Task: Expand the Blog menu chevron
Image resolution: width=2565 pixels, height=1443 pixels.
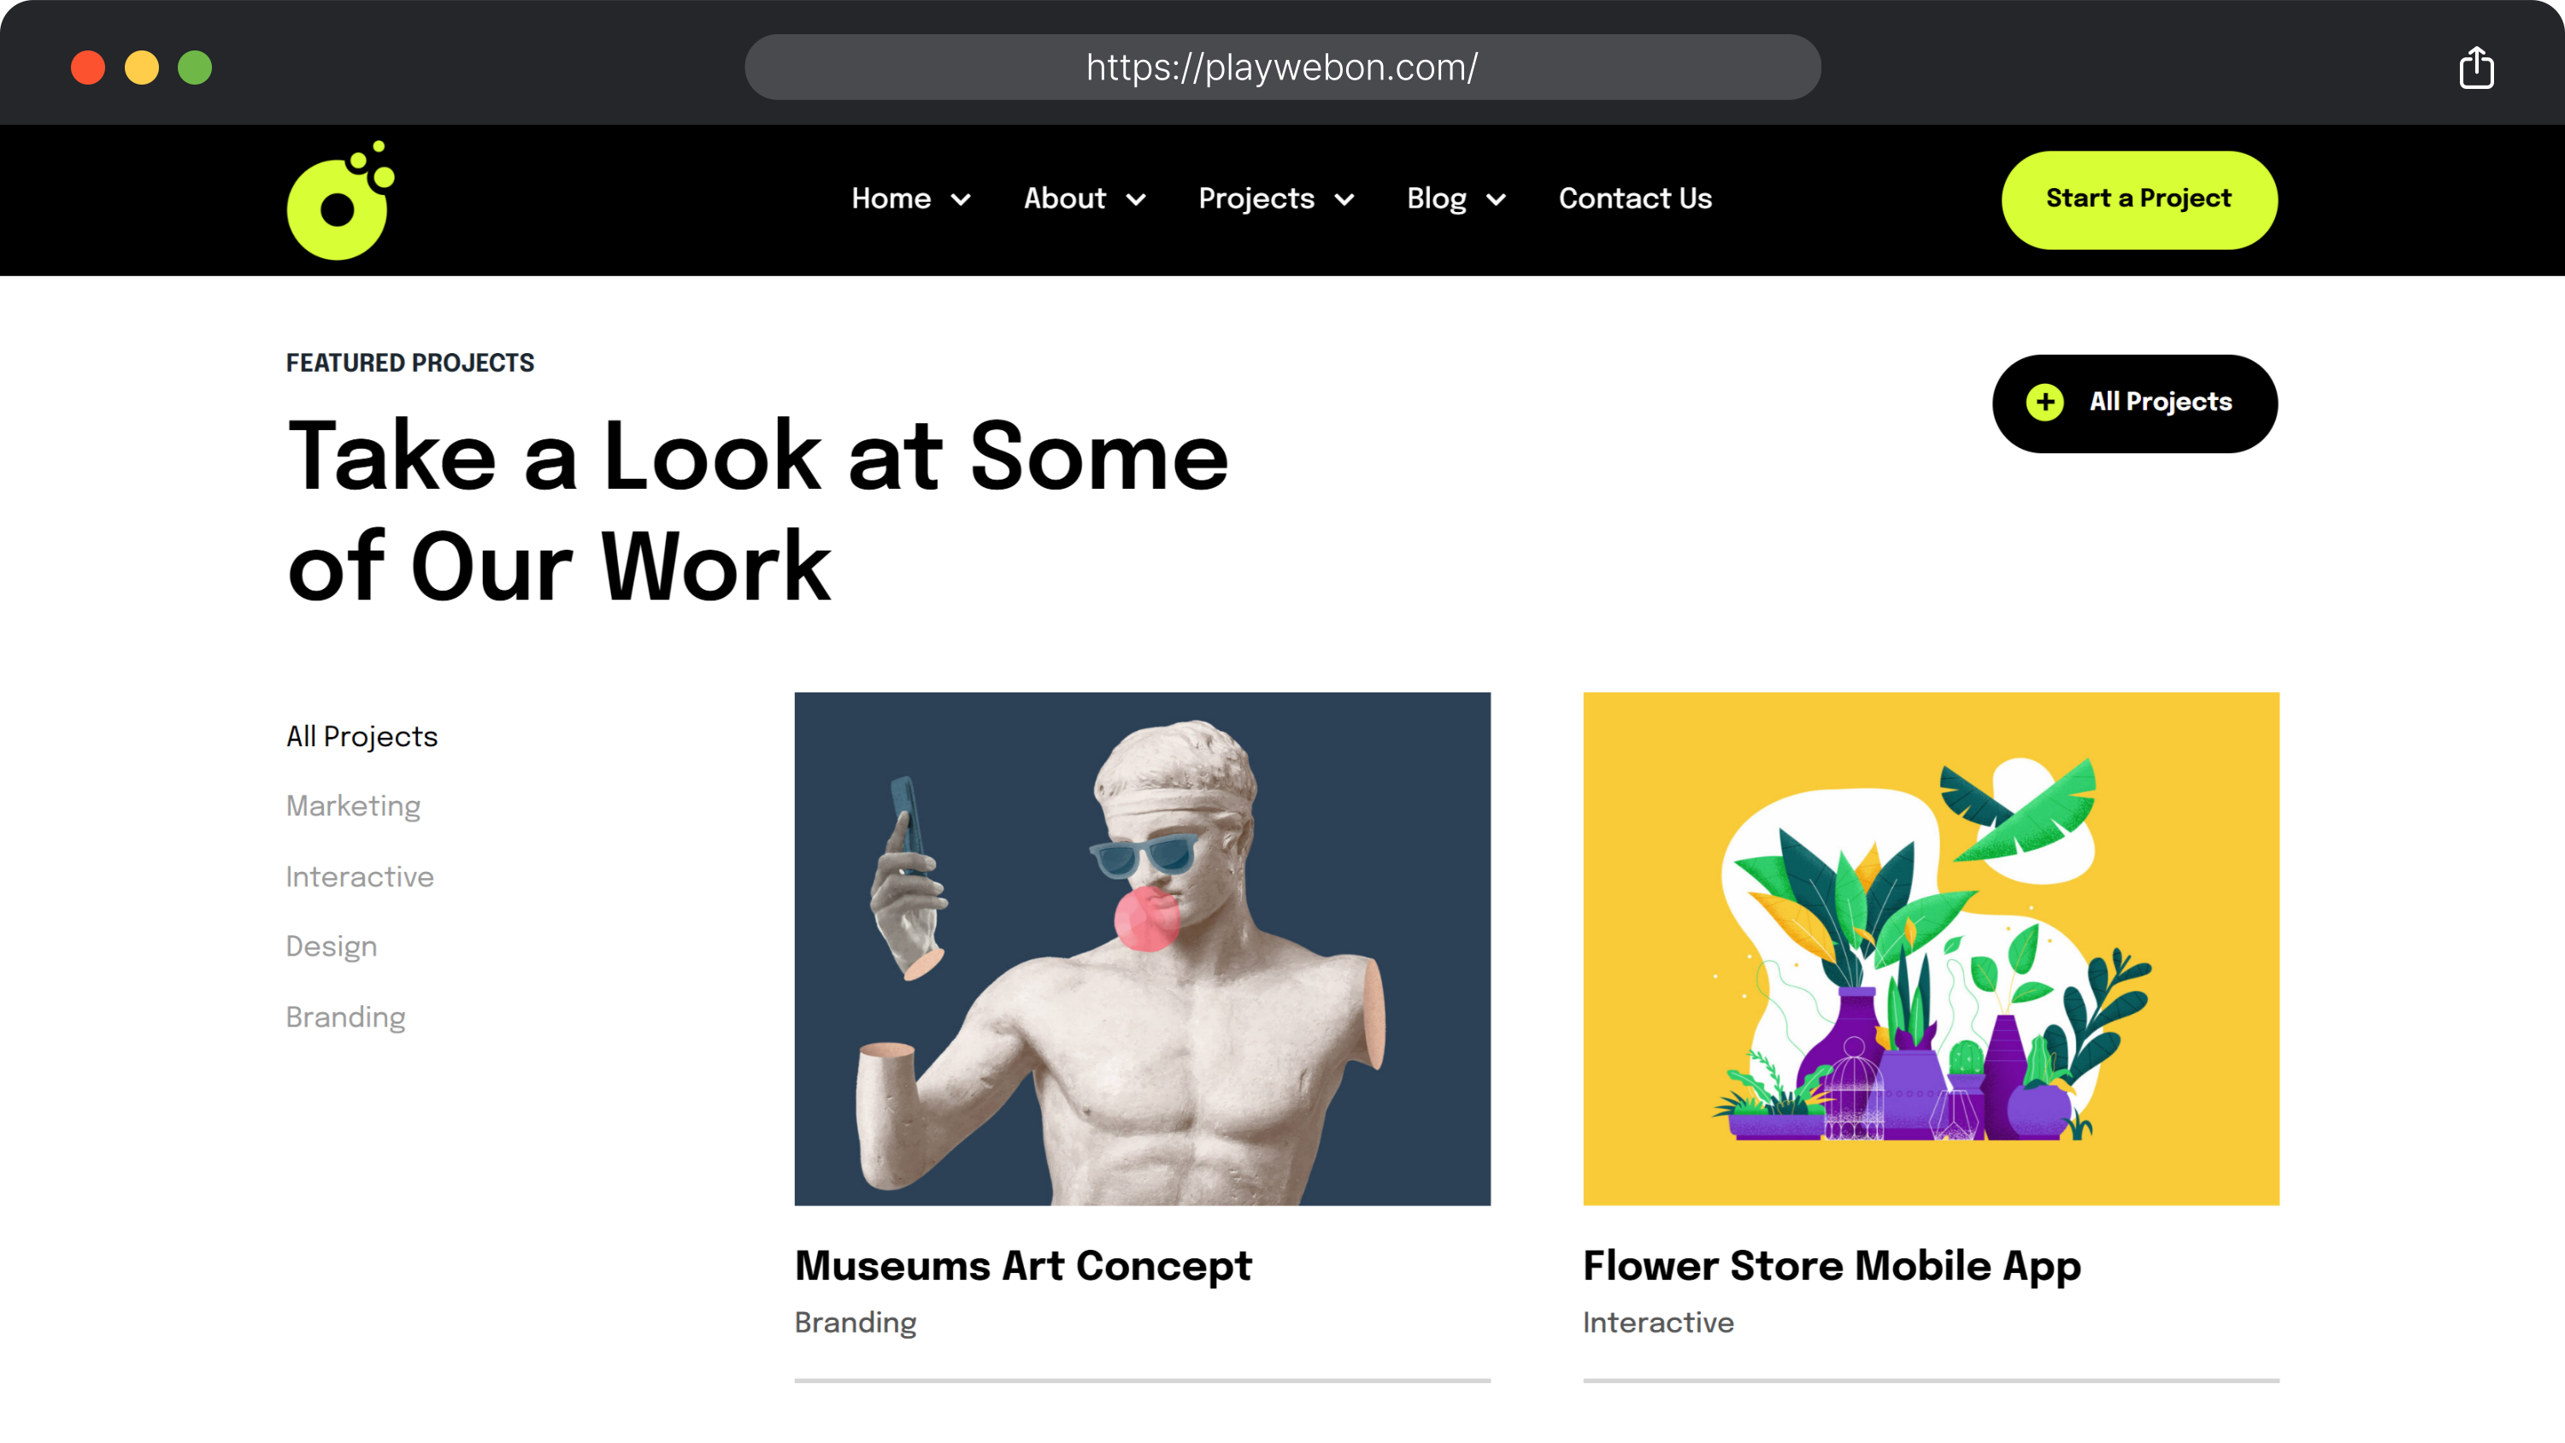Action: coord(1496,200)
